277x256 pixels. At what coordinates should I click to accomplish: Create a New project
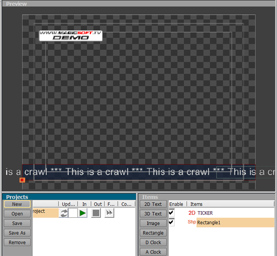(17, 204)
